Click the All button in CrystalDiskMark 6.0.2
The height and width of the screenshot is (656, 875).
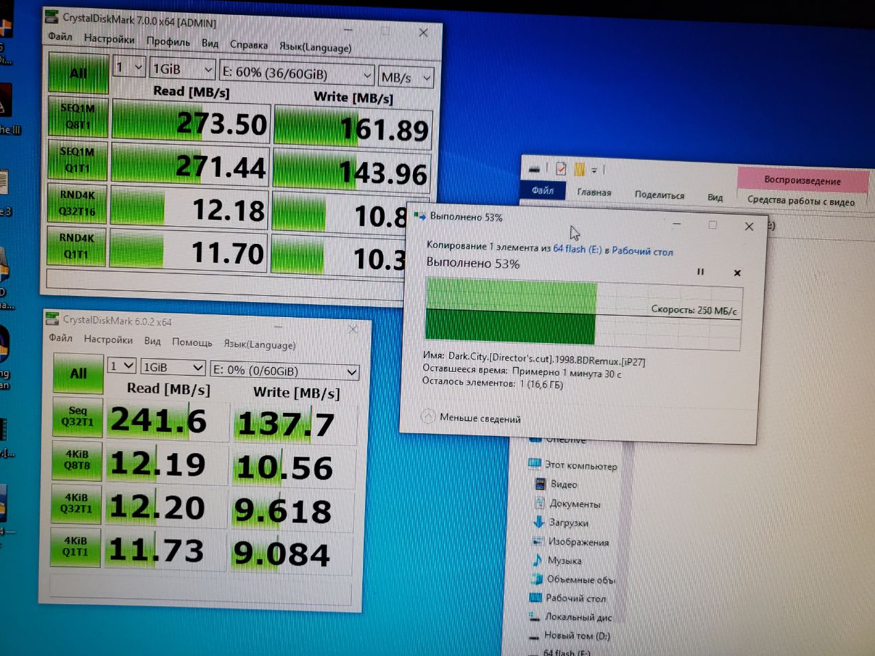click(x=79, y=373)
